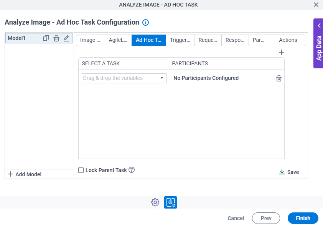Save the model configuration
Viewport: 323px width, 227px height.
pyautogui.click(x=289, y=172)
